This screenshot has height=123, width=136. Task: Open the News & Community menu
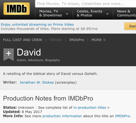(x=126, y=13)
